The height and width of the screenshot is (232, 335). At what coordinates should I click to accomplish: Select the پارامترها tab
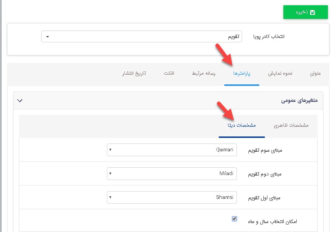point(242,73)
